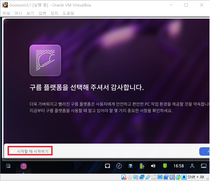Click the VirtualBox recording status icon
Image resolution: width=210 pixels, height=181 pixels.
click(x=166, y=178)
